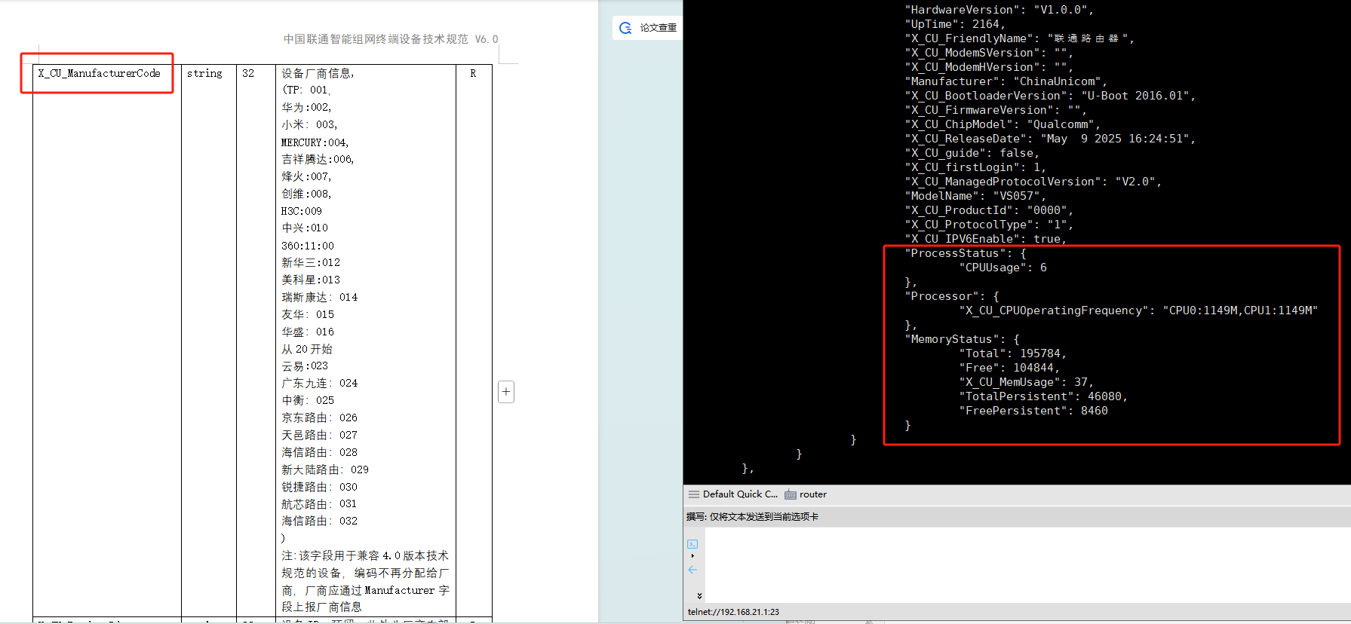Click the entry 小米: 003
Viewport: 1351px width, 624px height.
[x=309, y=124]
